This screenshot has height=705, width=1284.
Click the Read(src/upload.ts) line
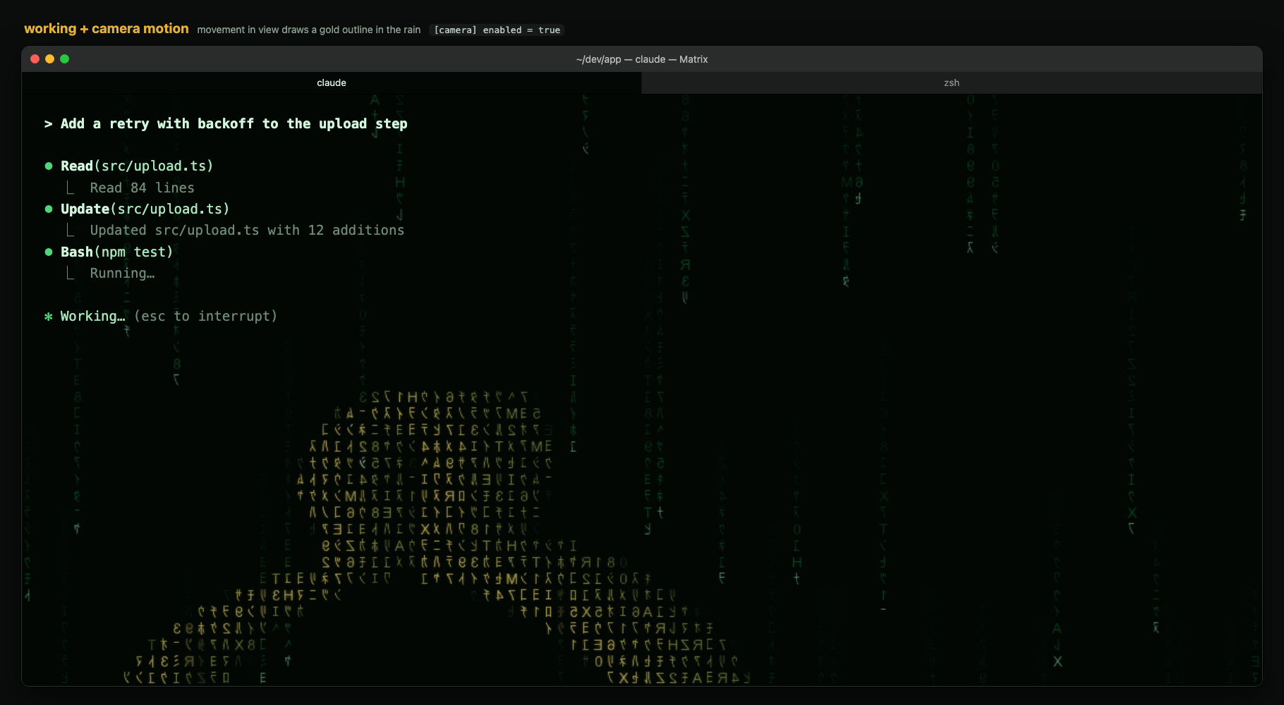click(137, 166)
